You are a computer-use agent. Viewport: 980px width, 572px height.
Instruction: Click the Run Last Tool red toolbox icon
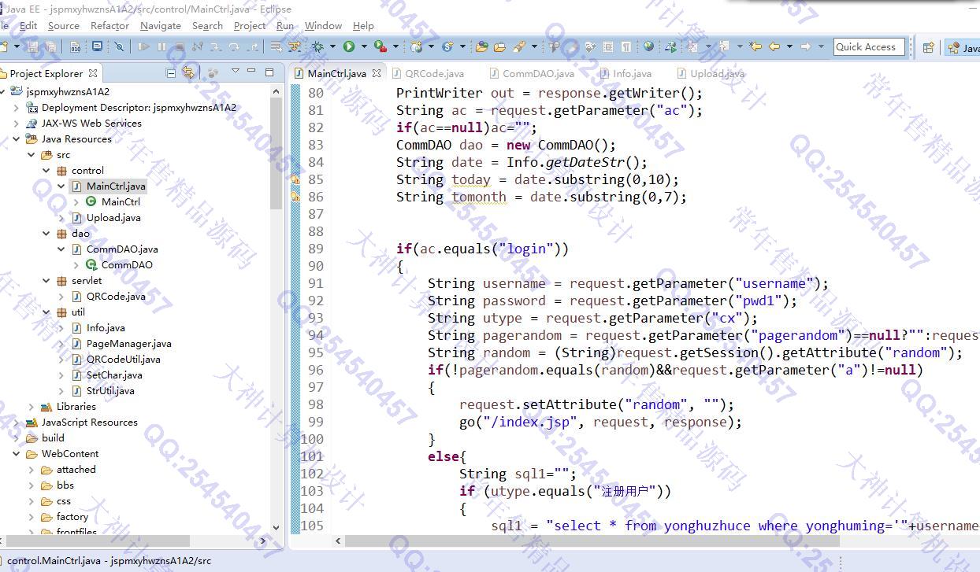click(x=380, y=46)
